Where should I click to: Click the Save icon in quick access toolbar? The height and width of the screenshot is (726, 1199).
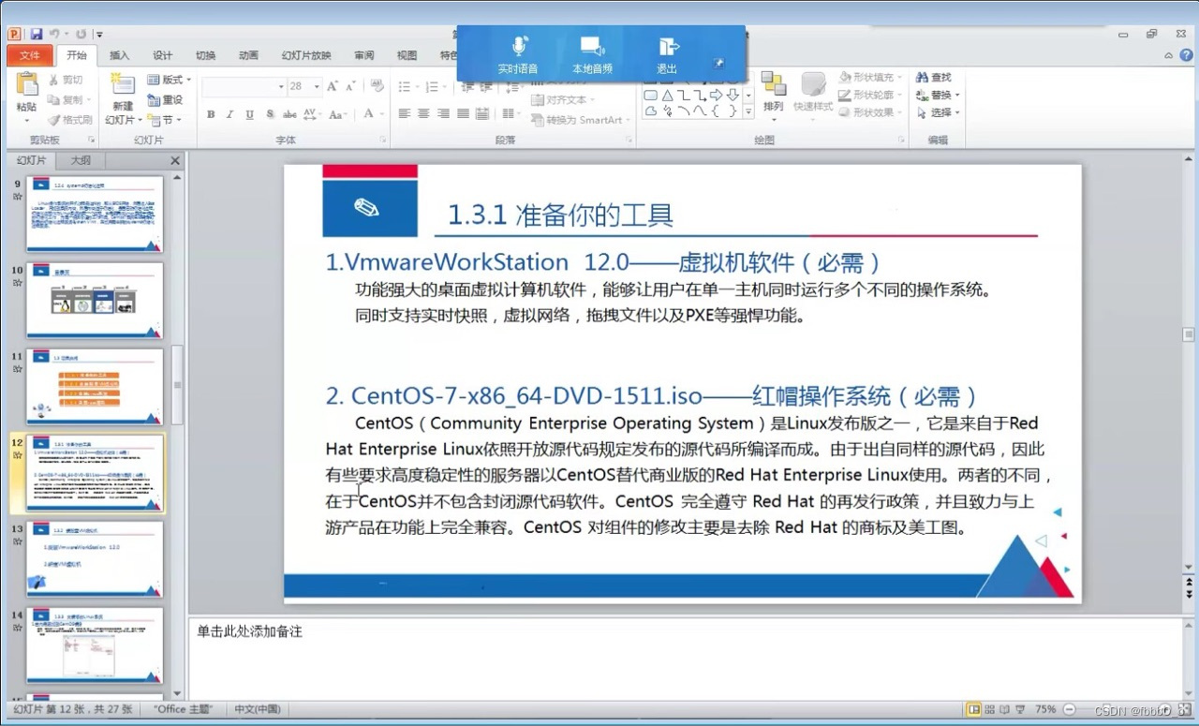coord(37,35)
